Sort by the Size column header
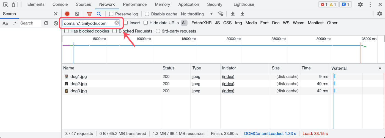Image resolution: width=385 pixels, height=138 pixels. point(285,68)
